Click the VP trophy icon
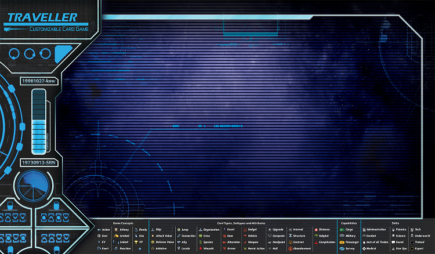435x254 pixels. [136, 242]
